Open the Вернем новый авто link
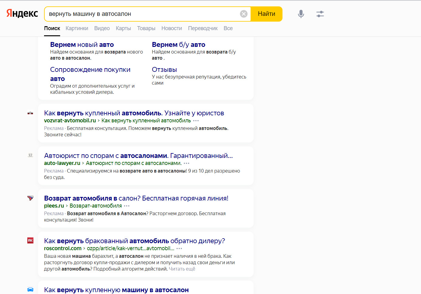This screenshot has width=421, height=294. [x=82, y=45]
